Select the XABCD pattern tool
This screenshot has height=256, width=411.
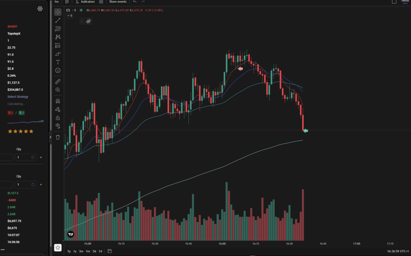(57, 37)
